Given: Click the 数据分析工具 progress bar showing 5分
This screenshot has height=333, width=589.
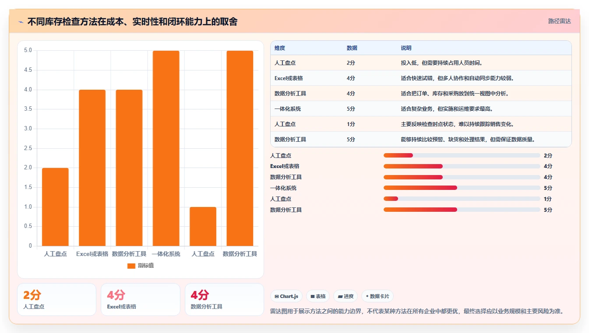Looking at the screenshot, I should coord(462,210).
